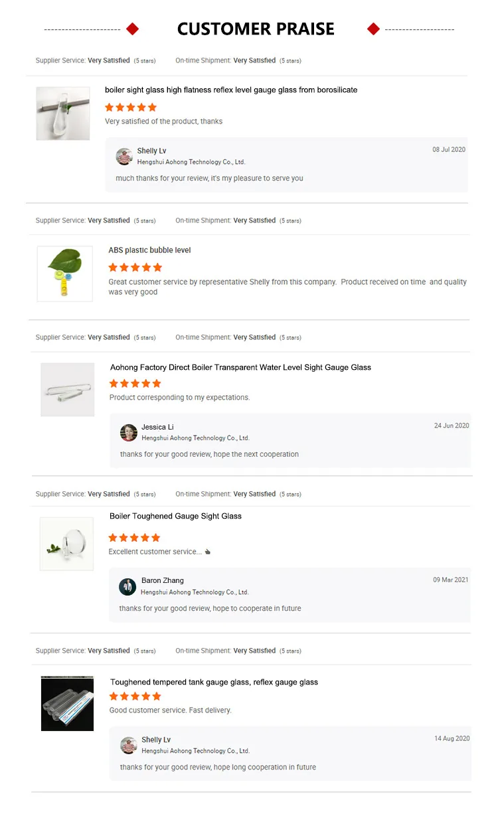This screenshot has height=814, width=498.
Task: Click the thumbs-up emoji after Excellent customer service
Action: point(208,552)
